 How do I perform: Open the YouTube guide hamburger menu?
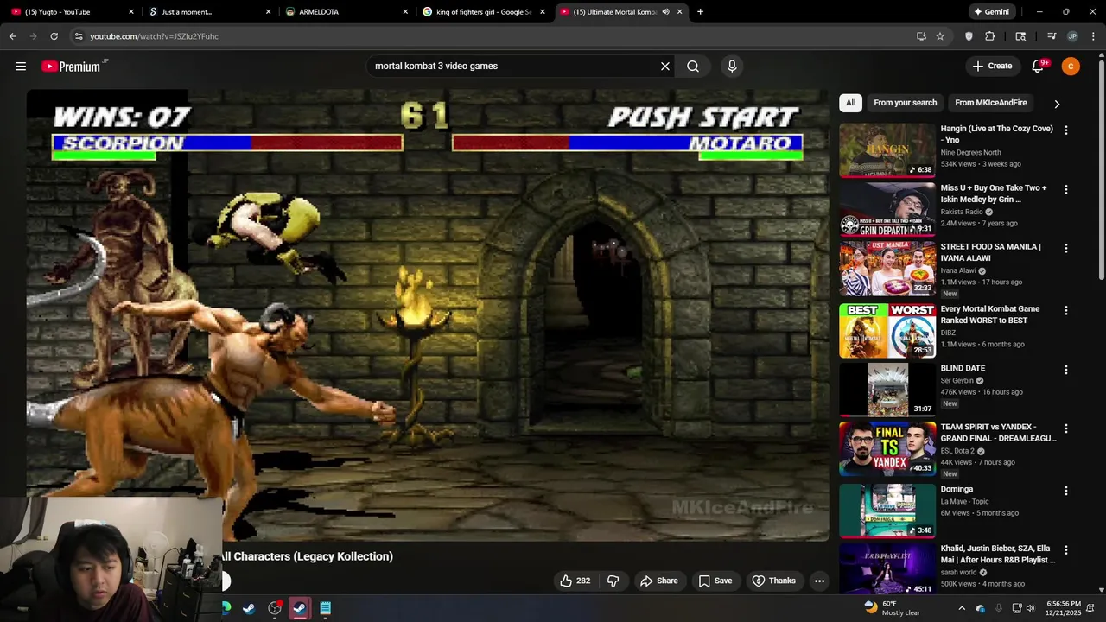point(21,66)
